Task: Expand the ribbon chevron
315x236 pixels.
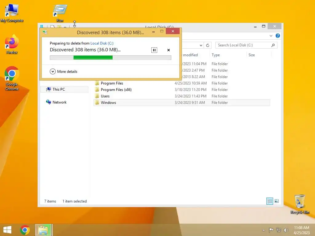Action: point(271,36)
